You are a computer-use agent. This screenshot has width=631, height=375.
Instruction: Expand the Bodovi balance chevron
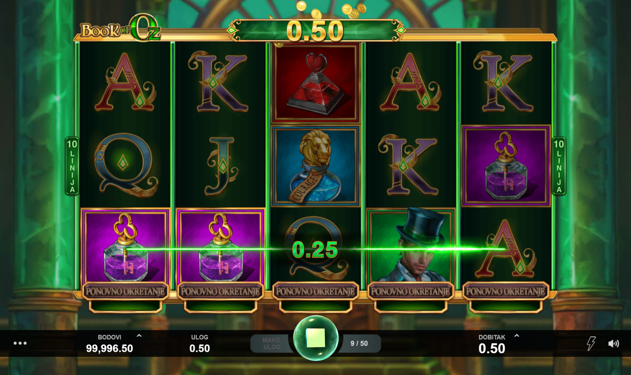[139, 336]
